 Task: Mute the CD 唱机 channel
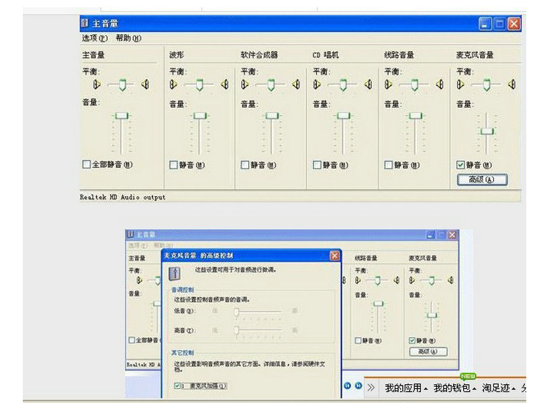pos(318,165)
